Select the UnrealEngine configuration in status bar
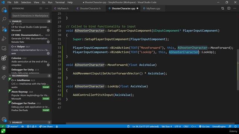Viewport: 239px width, 134px height. pyautogui.click(x=219, y=127)
